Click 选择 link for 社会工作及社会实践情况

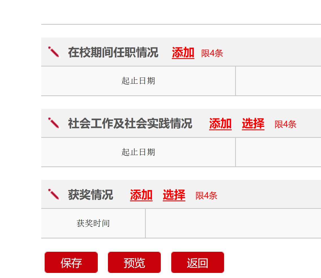point(253,123)
